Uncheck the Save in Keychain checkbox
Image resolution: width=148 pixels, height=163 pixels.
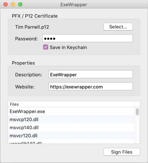pyautogui.click(x=46, y=47)
